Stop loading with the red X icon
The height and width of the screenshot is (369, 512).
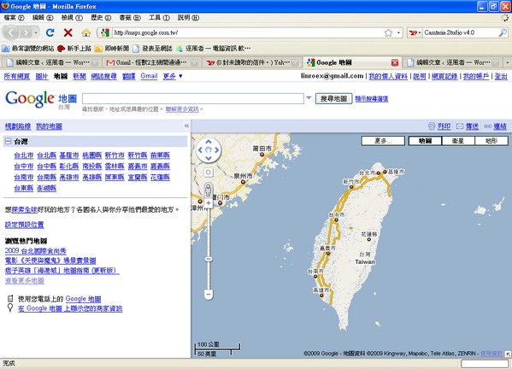click(x=68, y=32)
